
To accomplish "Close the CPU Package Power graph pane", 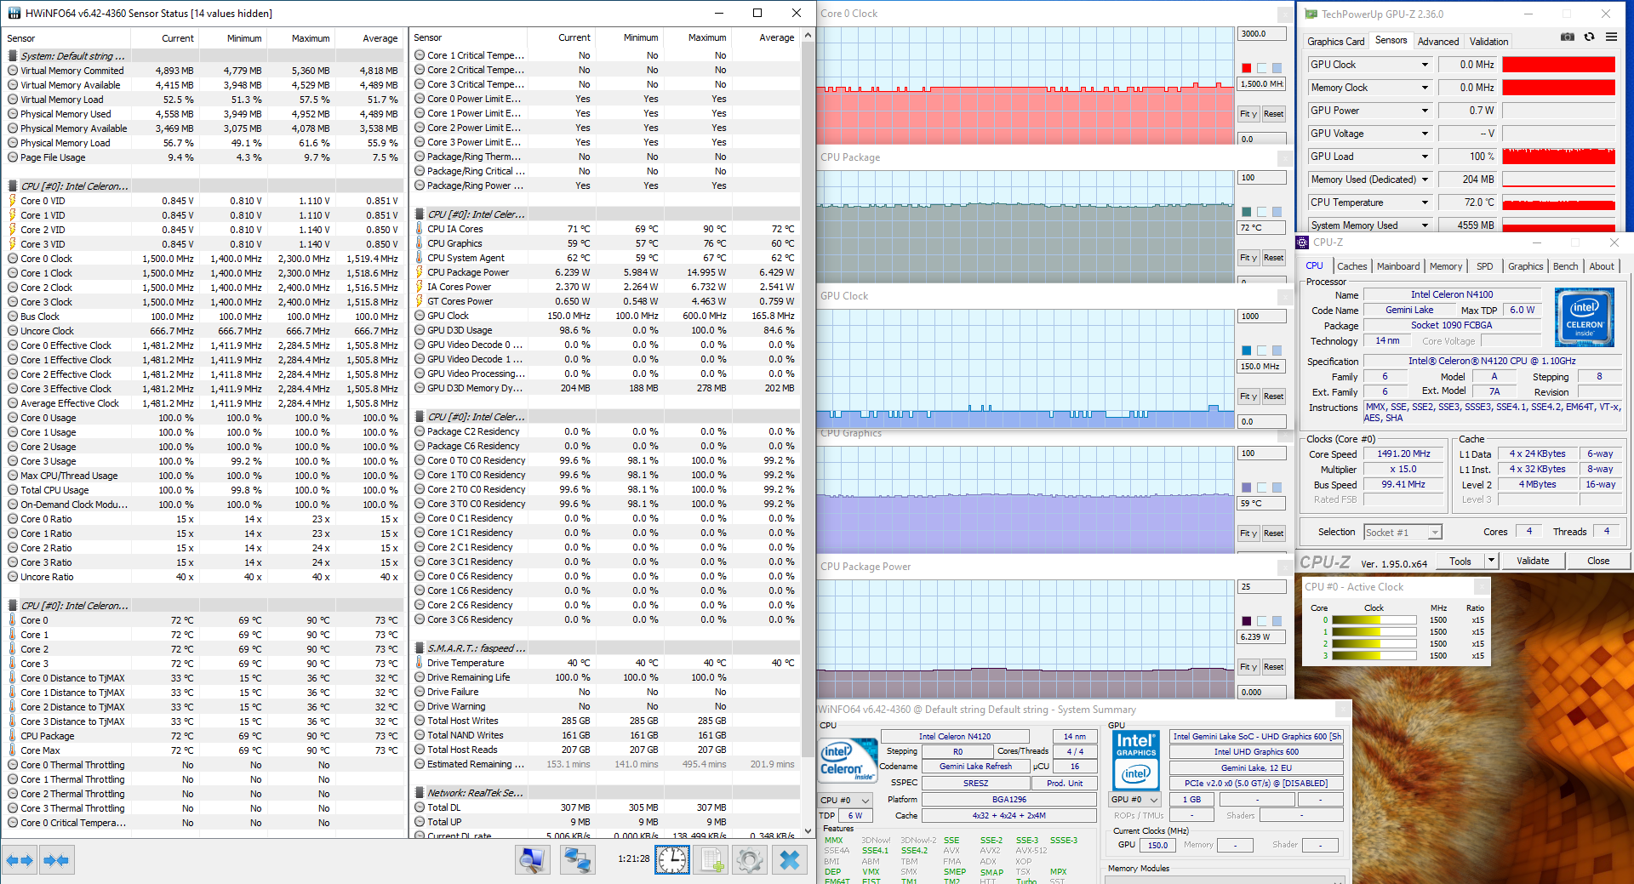I will pyautogui.click(x=1285, y=567).
